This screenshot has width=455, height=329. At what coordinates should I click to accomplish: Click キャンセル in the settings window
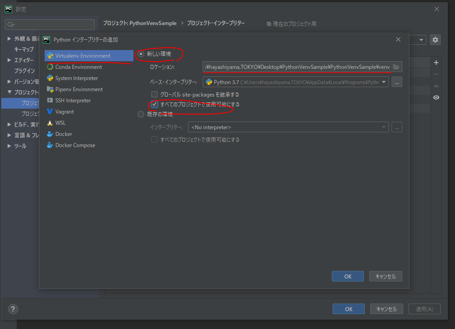387,309
